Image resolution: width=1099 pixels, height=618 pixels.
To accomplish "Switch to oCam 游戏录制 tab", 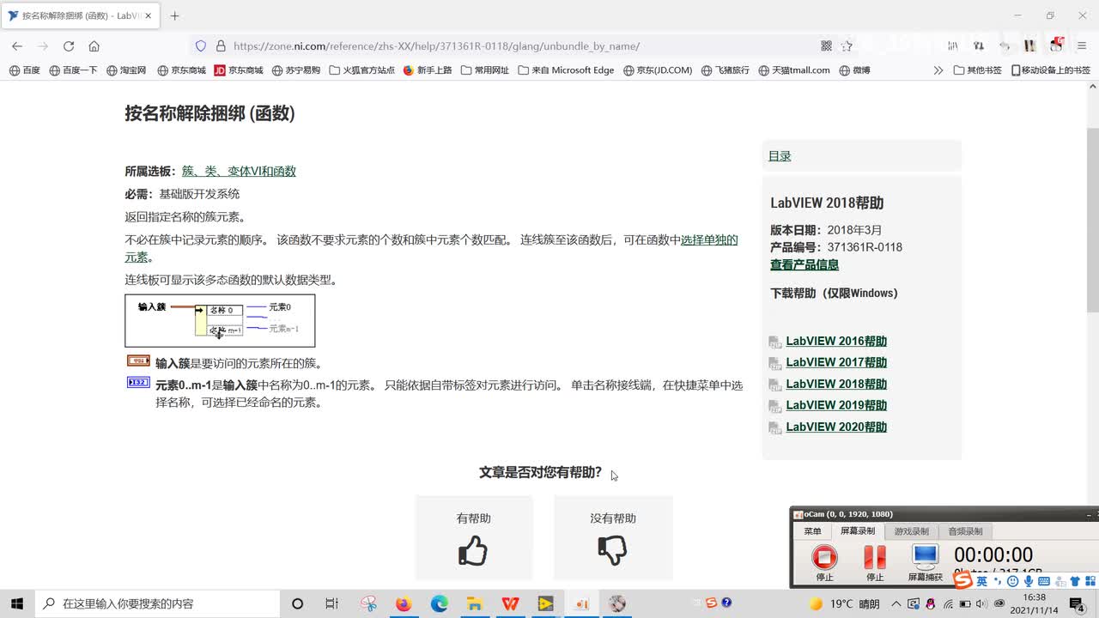I will pos(911,531).
